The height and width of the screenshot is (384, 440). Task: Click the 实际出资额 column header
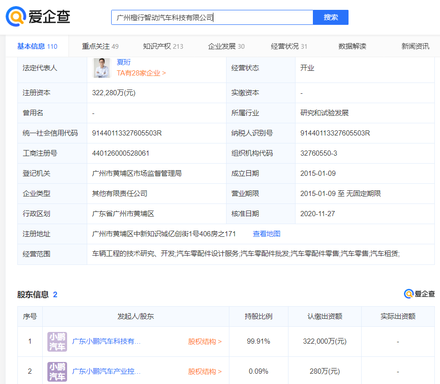[398, 316]
